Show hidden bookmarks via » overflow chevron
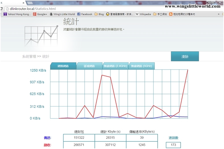The height and width of the screenshot is (149, 224). (219, 14)
